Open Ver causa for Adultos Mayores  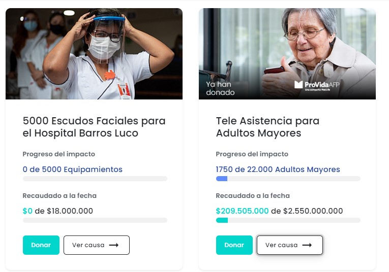tap(290, 245)
